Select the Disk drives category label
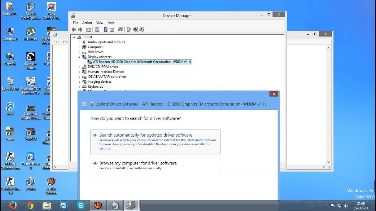The width and height of the screenshot is (376, 211). pos(95,52)
